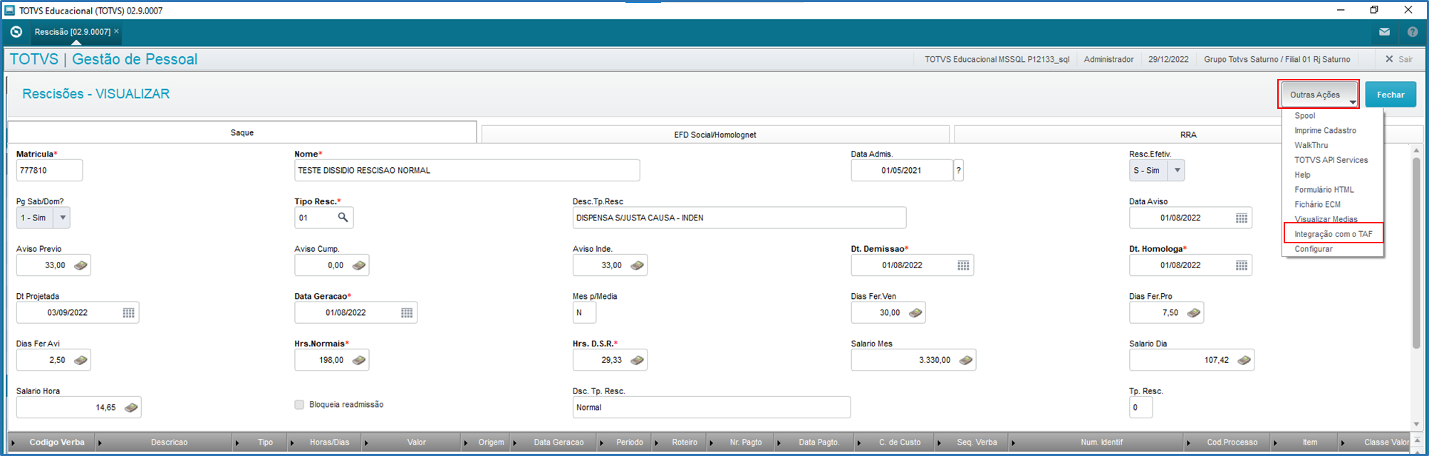Open calendar icon for Data Geracao
The height and width of the screenshot is (456, 1429).
pos(407,313)
